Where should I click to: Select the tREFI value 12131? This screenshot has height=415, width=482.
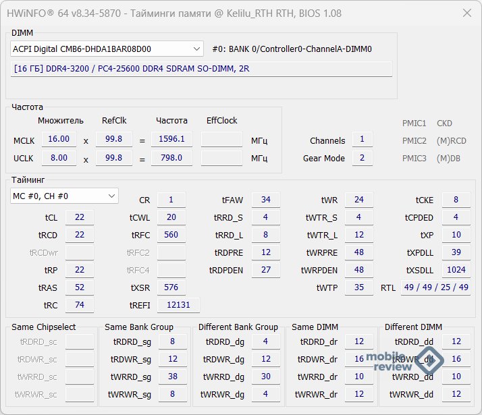pyautogui.click(x=178, y=305)
